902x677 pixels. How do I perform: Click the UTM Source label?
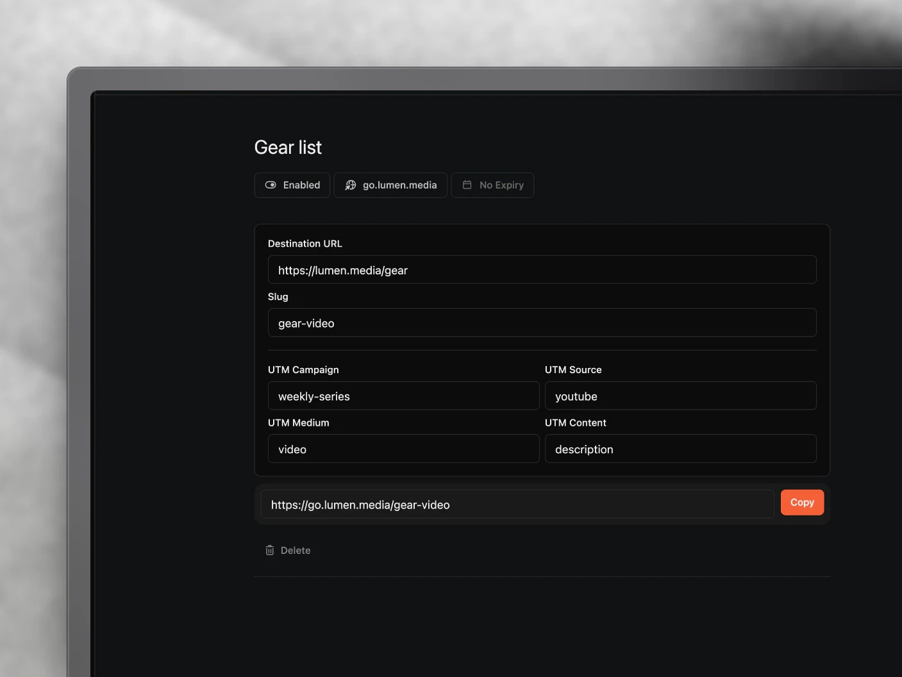[573, 370]
